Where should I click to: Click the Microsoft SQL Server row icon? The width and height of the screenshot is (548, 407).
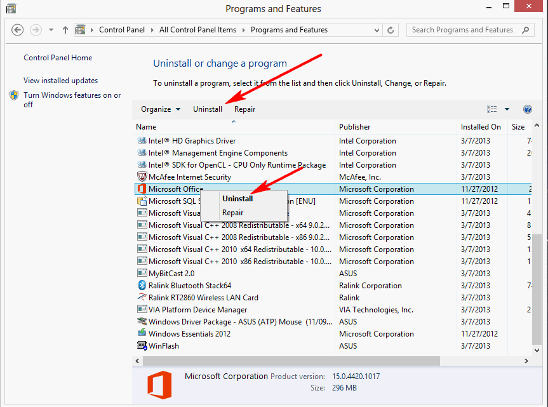[142, 201]
